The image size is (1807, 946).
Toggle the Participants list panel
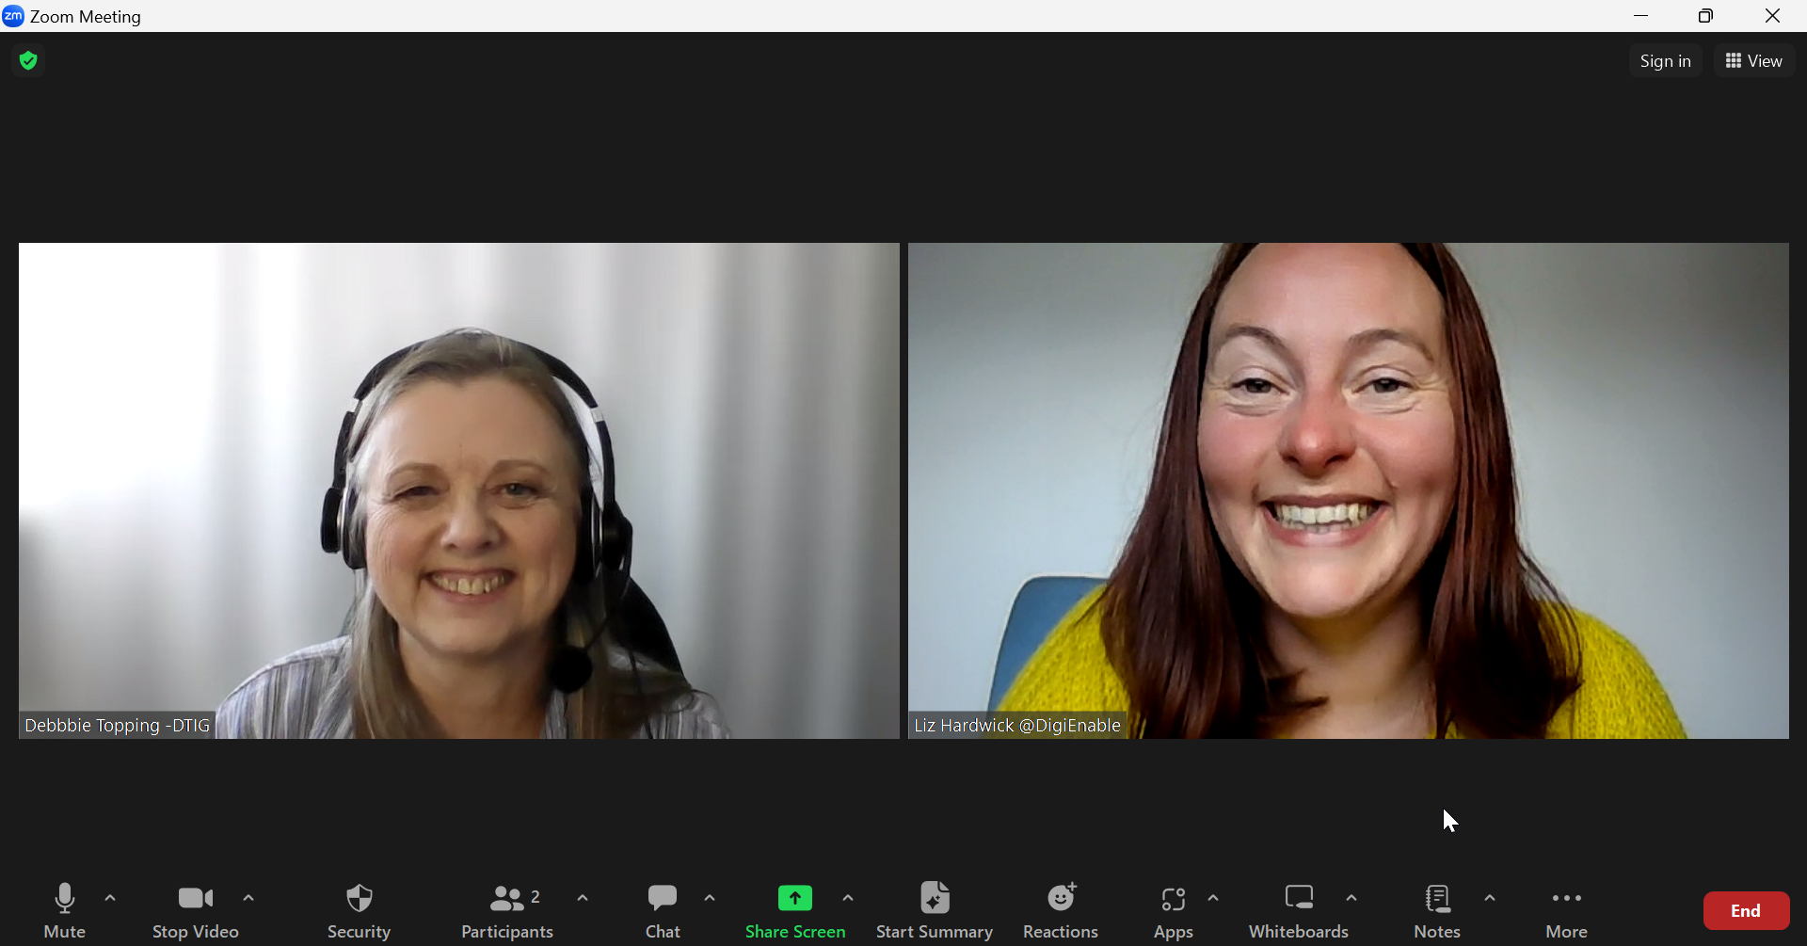click(x=508, y=909)
